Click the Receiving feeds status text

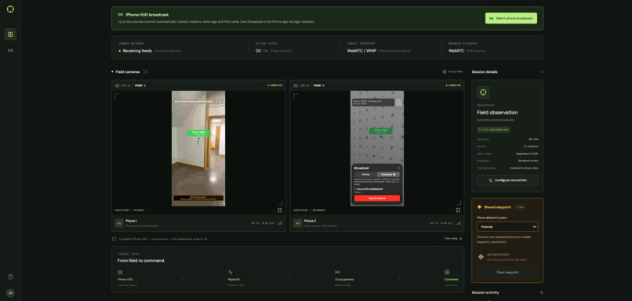[x=137, y=51]
